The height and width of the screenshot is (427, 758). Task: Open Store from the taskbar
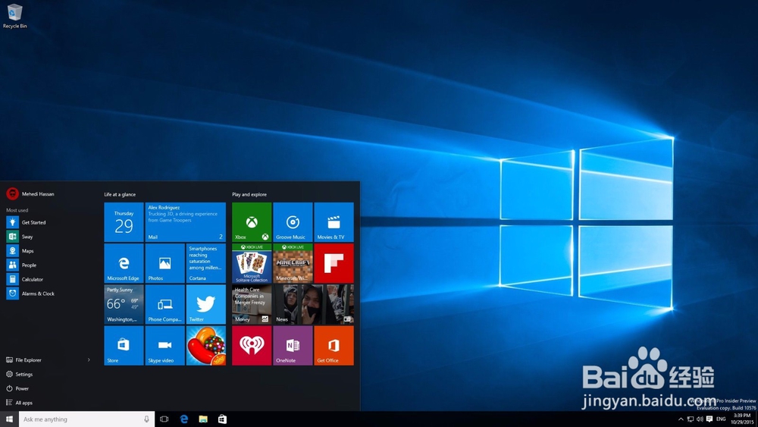click(222, 419)
